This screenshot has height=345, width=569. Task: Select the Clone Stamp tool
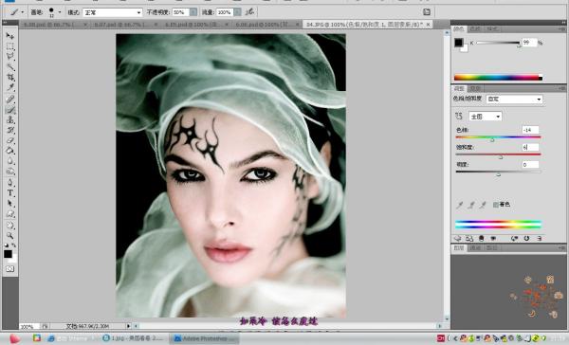pyautogui.click(x=9, y=119)
